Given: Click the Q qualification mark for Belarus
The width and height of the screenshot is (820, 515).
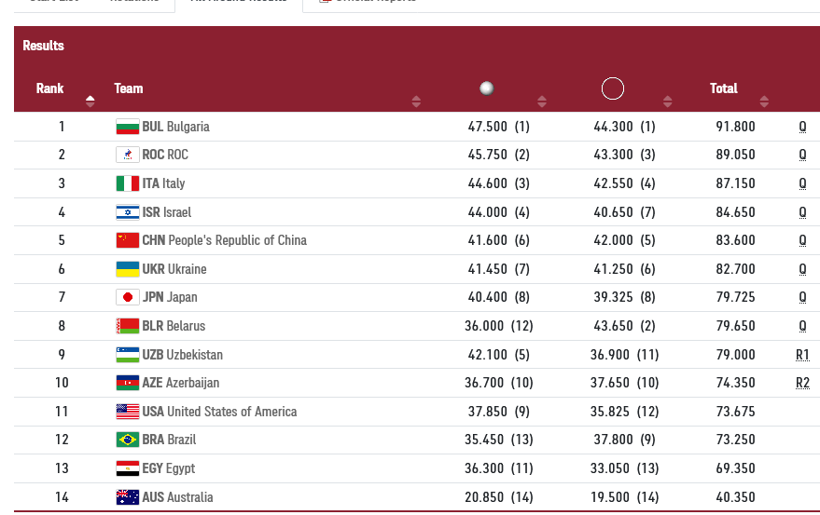Looking at the screenshot, I should point(803,327).
